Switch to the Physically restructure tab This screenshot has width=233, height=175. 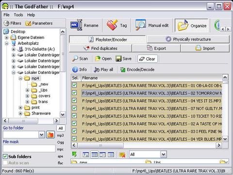tap(188, 39)
